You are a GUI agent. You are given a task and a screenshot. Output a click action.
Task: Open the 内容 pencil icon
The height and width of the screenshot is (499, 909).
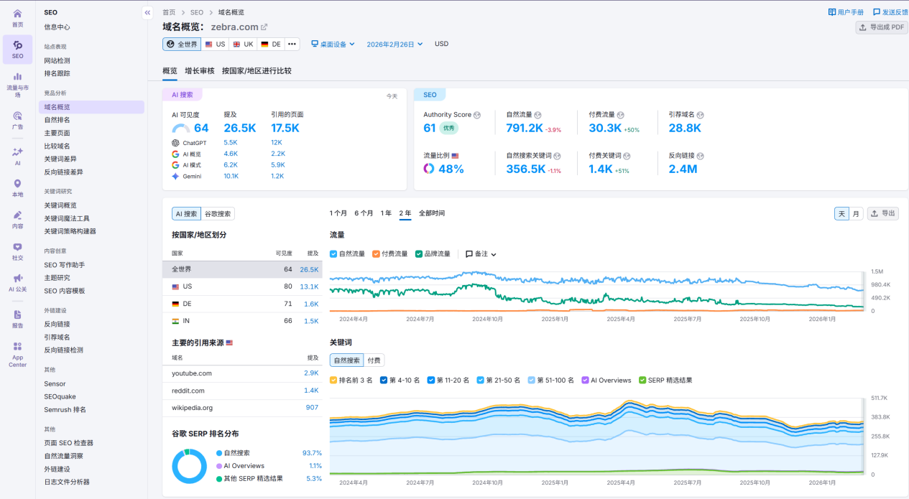[x=17, y=215]
